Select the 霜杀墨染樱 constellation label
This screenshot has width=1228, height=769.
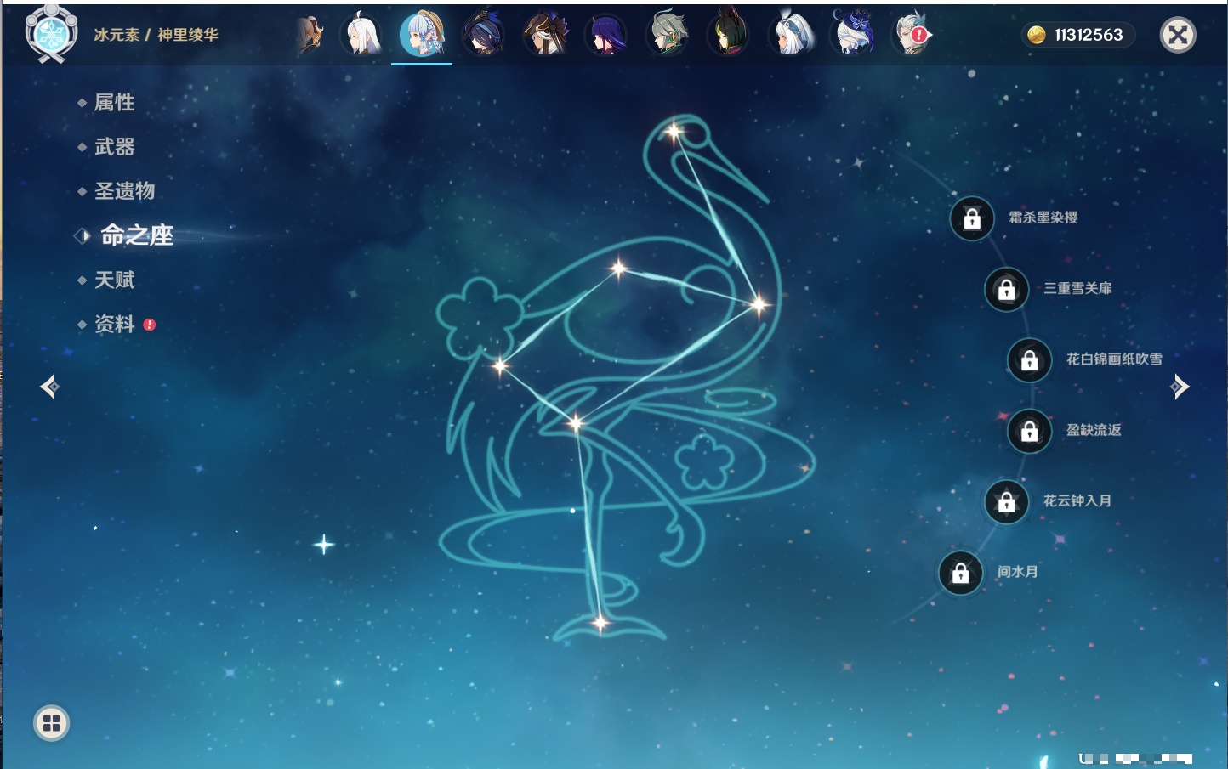click(x=1043, y=218)
